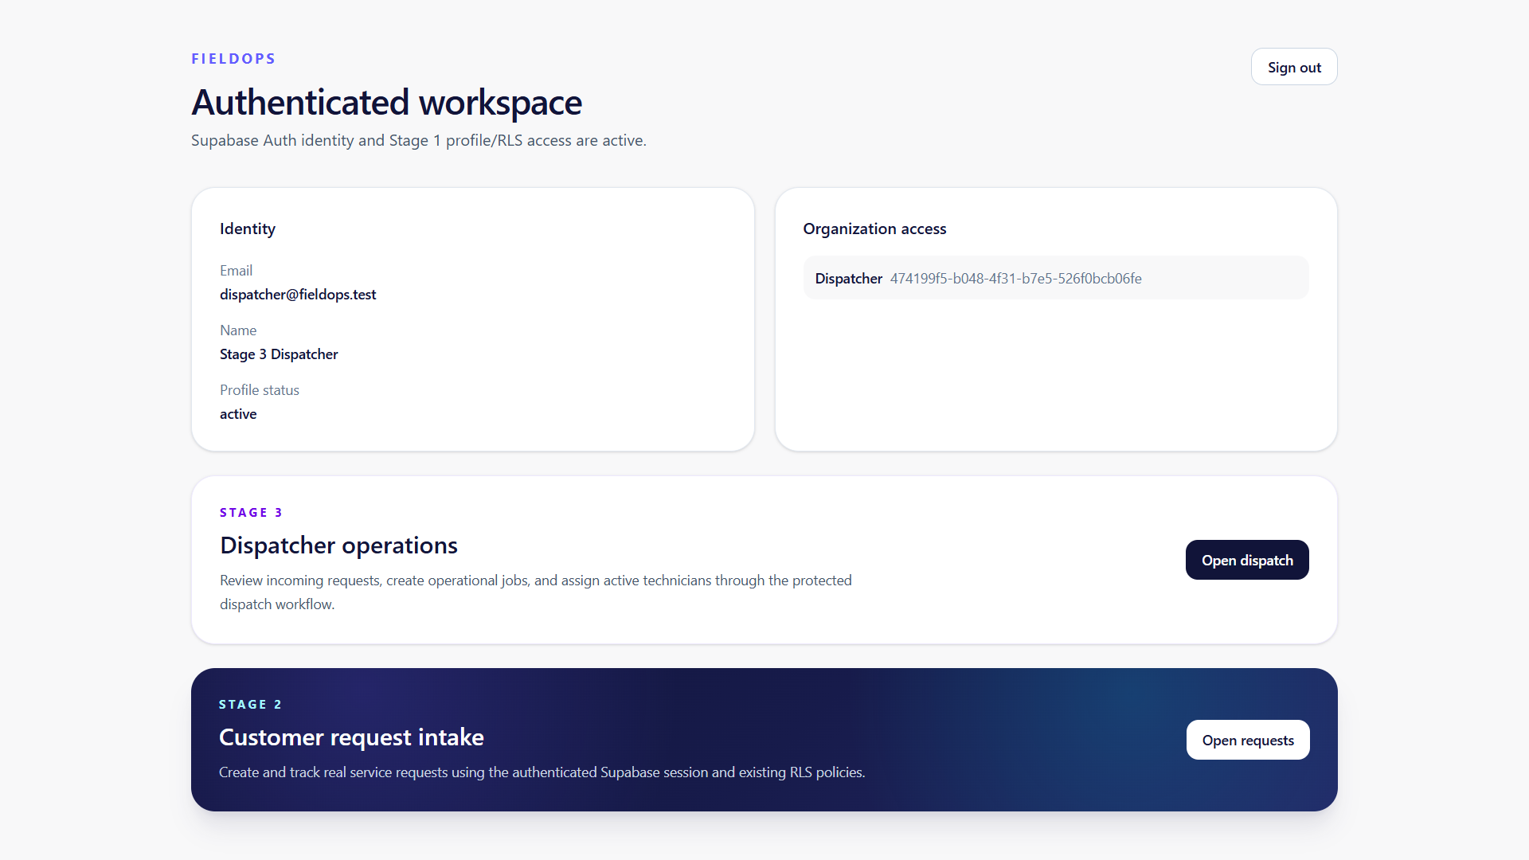This screenshot has height=860, width=1529.
Task: Click the Dispatcher role label
Action: pos(848,279)
